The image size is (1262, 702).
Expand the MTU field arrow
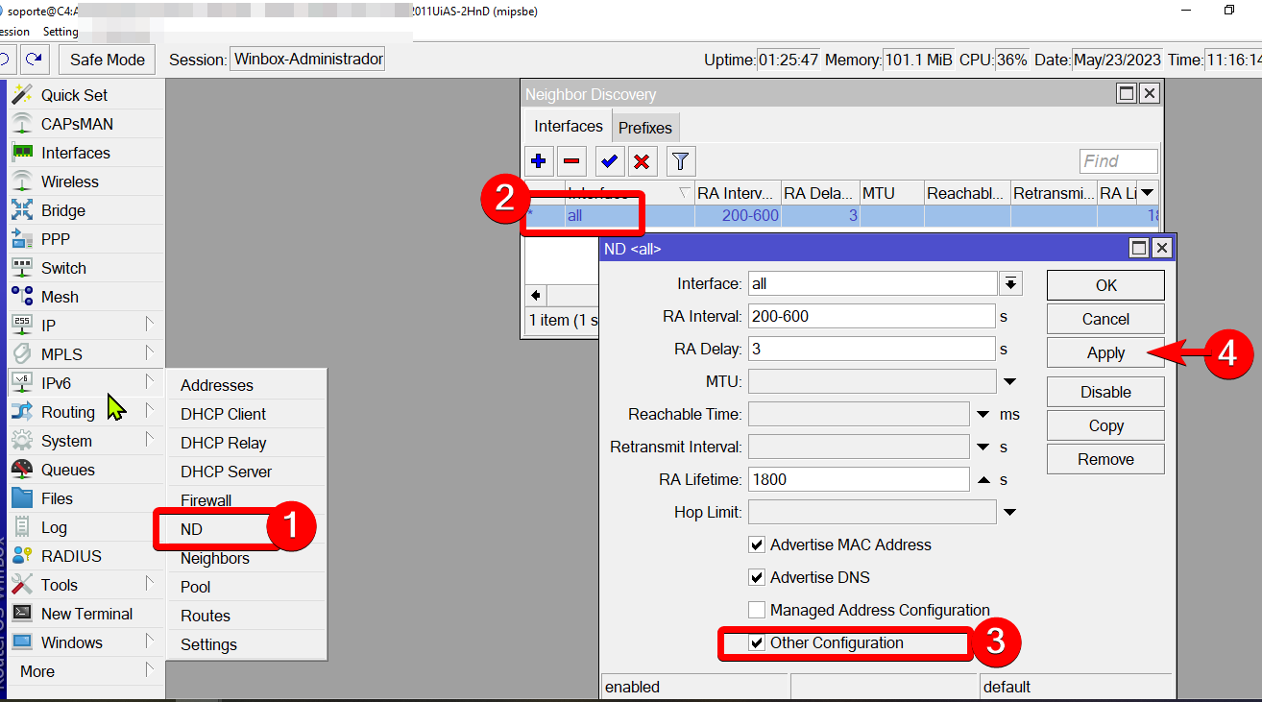tap(1010, 382)
